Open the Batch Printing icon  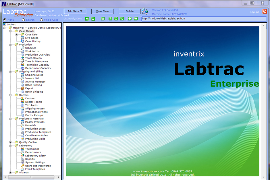tap(22, 85)
